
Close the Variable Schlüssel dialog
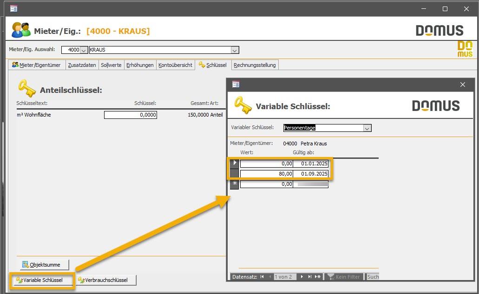462,85
